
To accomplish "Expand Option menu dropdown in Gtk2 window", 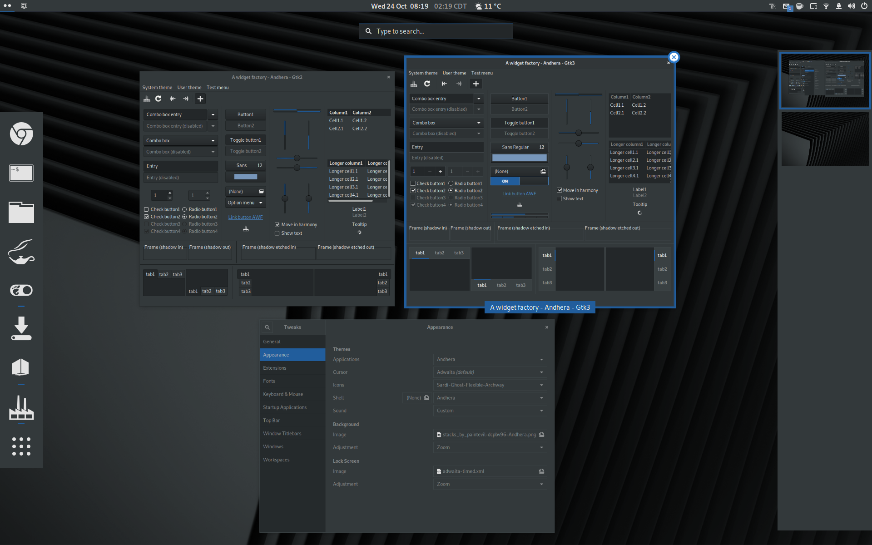I will (x=246, y=203).
